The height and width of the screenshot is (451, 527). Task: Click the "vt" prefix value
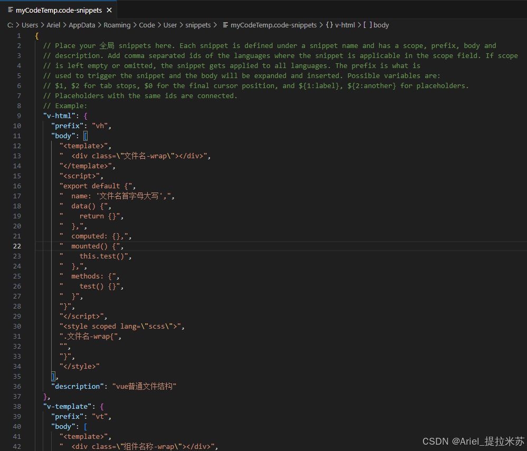click(x=100, y=417)
